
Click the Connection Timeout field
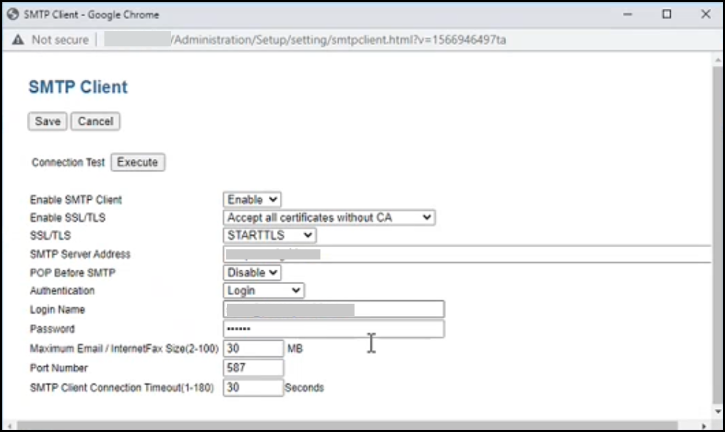(x=252, y=387)
